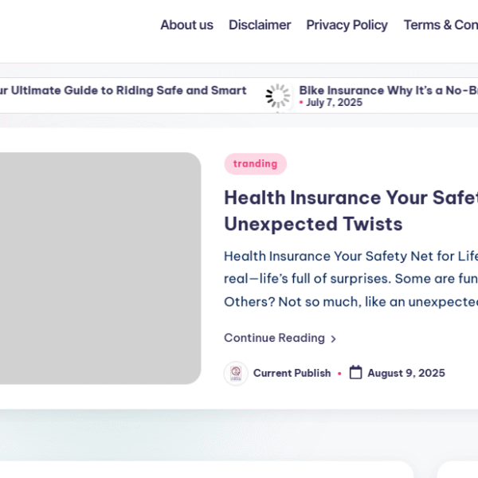478x478 pixels.
Task: Select the Terms & Conditions menu item
Action: tap(440, 25)
